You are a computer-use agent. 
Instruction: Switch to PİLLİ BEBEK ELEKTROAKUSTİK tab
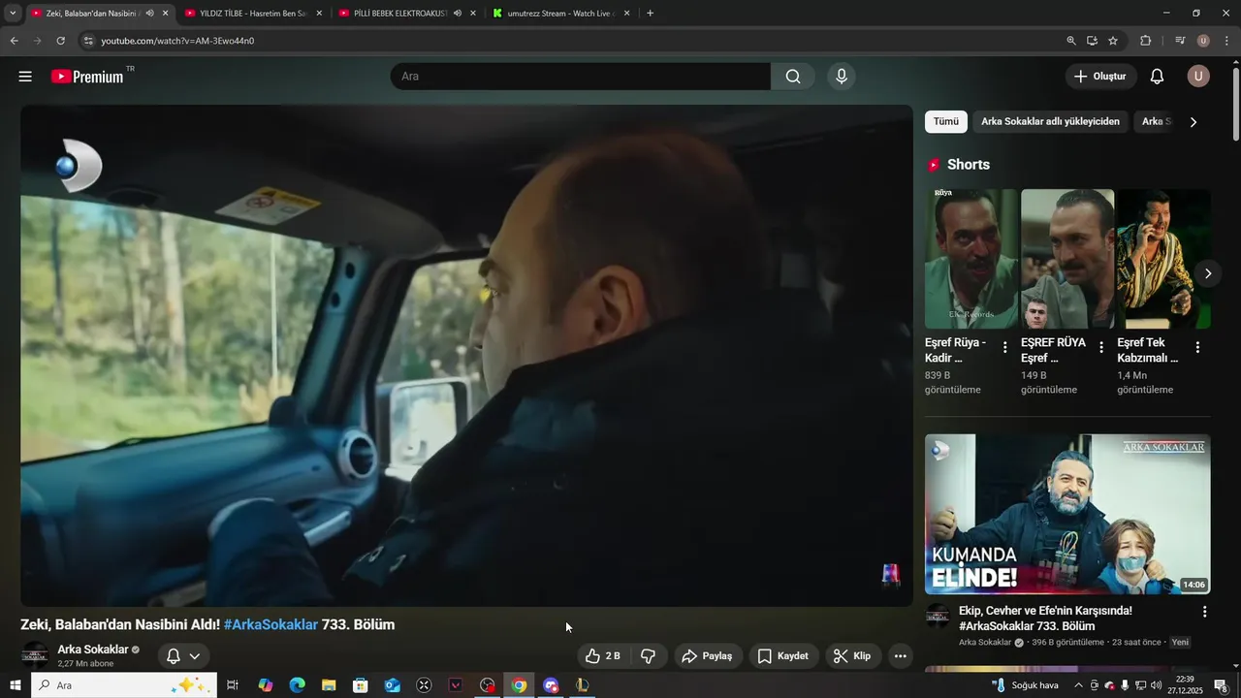pyautogui.click(x=405, y=14)
